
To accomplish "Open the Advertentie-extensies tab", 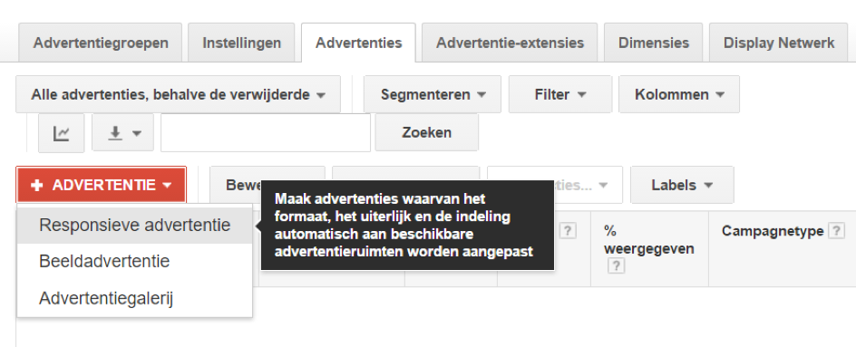I will [510, 43].
